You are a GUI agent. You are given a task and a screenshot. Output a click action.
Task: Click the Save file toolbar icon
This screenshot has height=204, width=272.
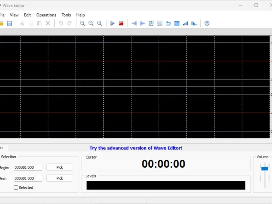(x=10, y=23)
